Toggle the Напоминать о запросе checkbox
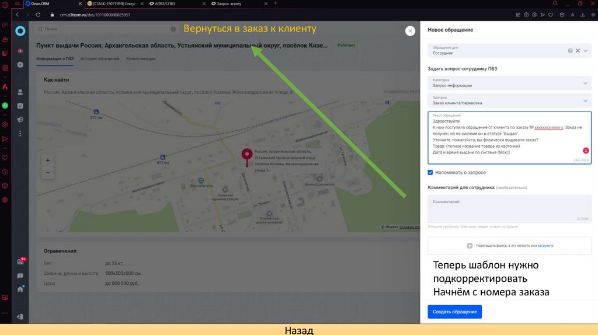This screenshot has width=598, height=335. (430, 173)
